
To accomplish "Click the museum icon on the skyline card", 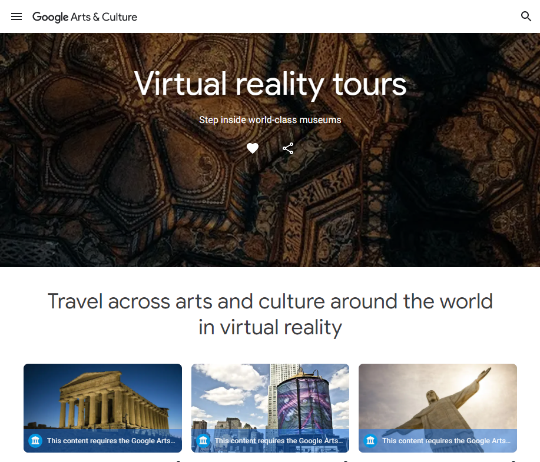I will pyautogui.click(x=203, y=441).
